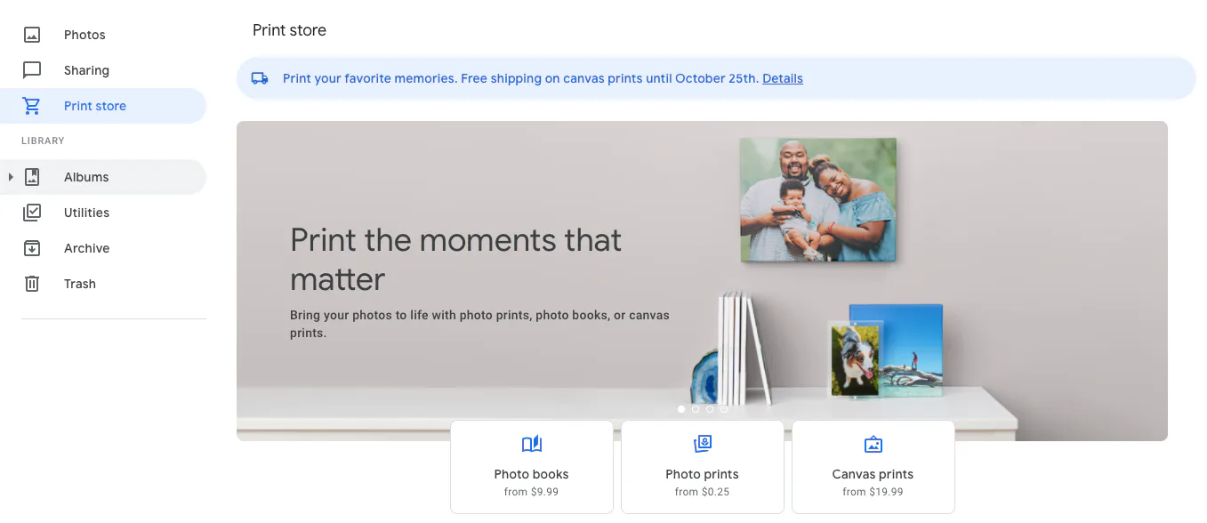Select the fourth carousel dot indicator
This screenshot has height=523, width=1207.
point(724,409)
